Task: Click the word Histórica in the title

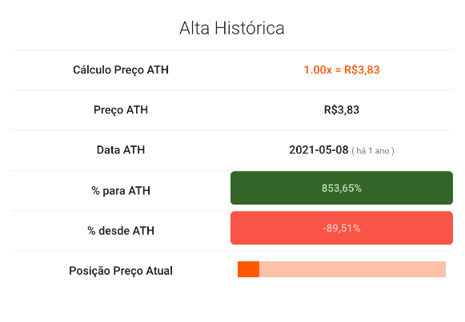Action: pyautogui.click(x=250, y=29)
